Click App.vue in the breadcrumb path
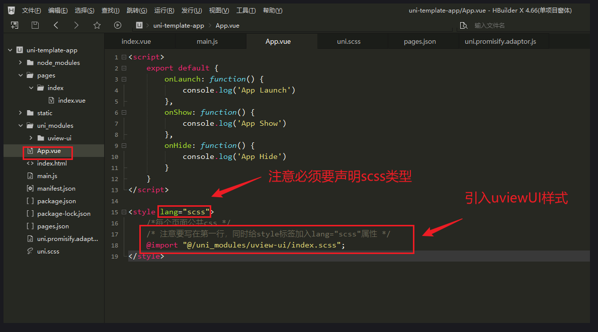 click(227, 26)
